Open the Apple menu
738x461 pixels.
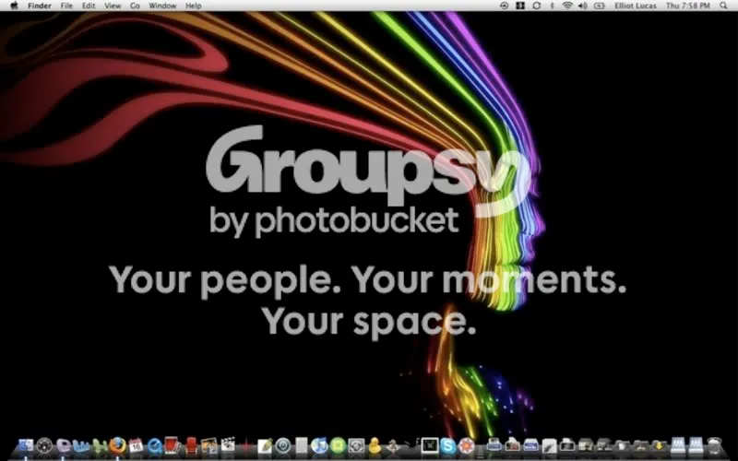14,6
